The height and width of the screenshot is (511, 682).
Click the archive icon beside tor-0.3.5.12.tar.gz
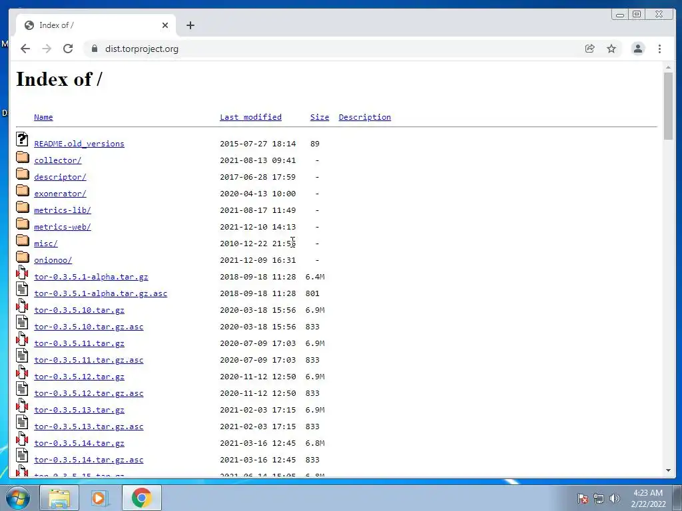point(22,372)
